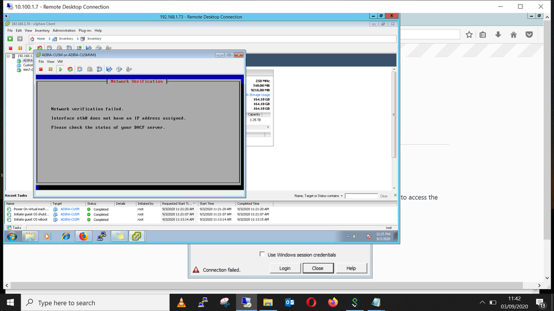Click ADIRA-CUSM link in guest OS reboot row
The width and height of the screenshot is (554, 311).
pos(70,219)
